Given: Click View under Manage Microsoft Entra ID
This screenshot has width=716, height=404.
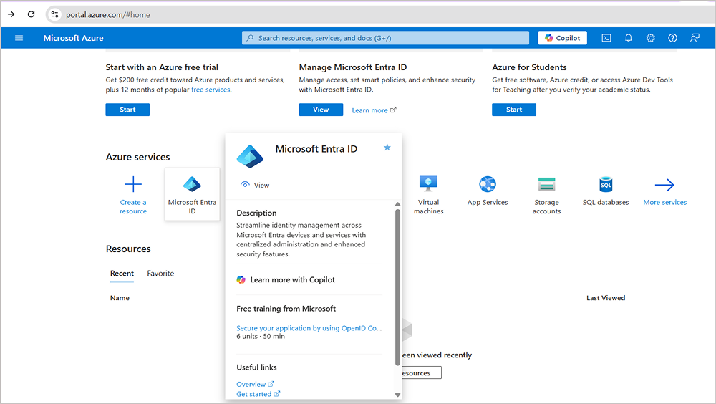Looking at the screenshot, I should coord(321,110).
